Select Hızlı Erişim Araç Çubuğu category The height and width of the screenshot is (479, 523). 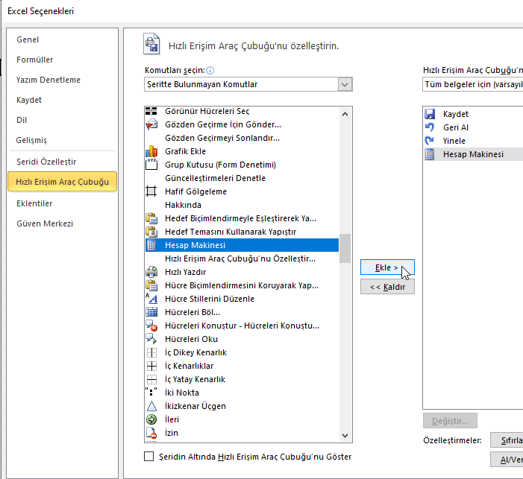(x=63, y=182)
